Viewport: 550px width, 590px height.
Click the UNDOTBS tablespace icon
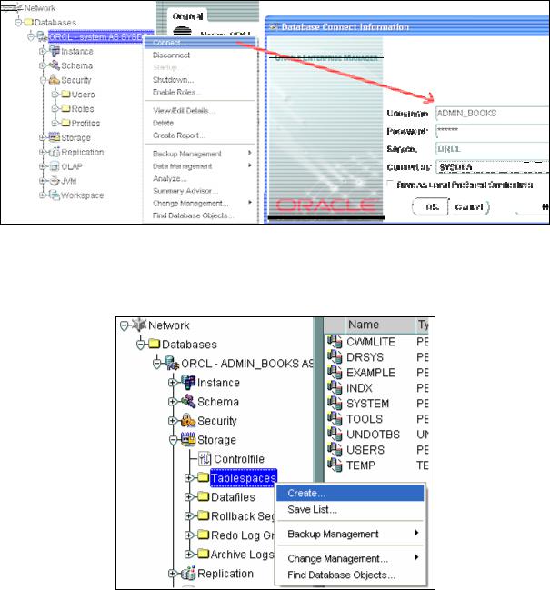coord(335,434)
